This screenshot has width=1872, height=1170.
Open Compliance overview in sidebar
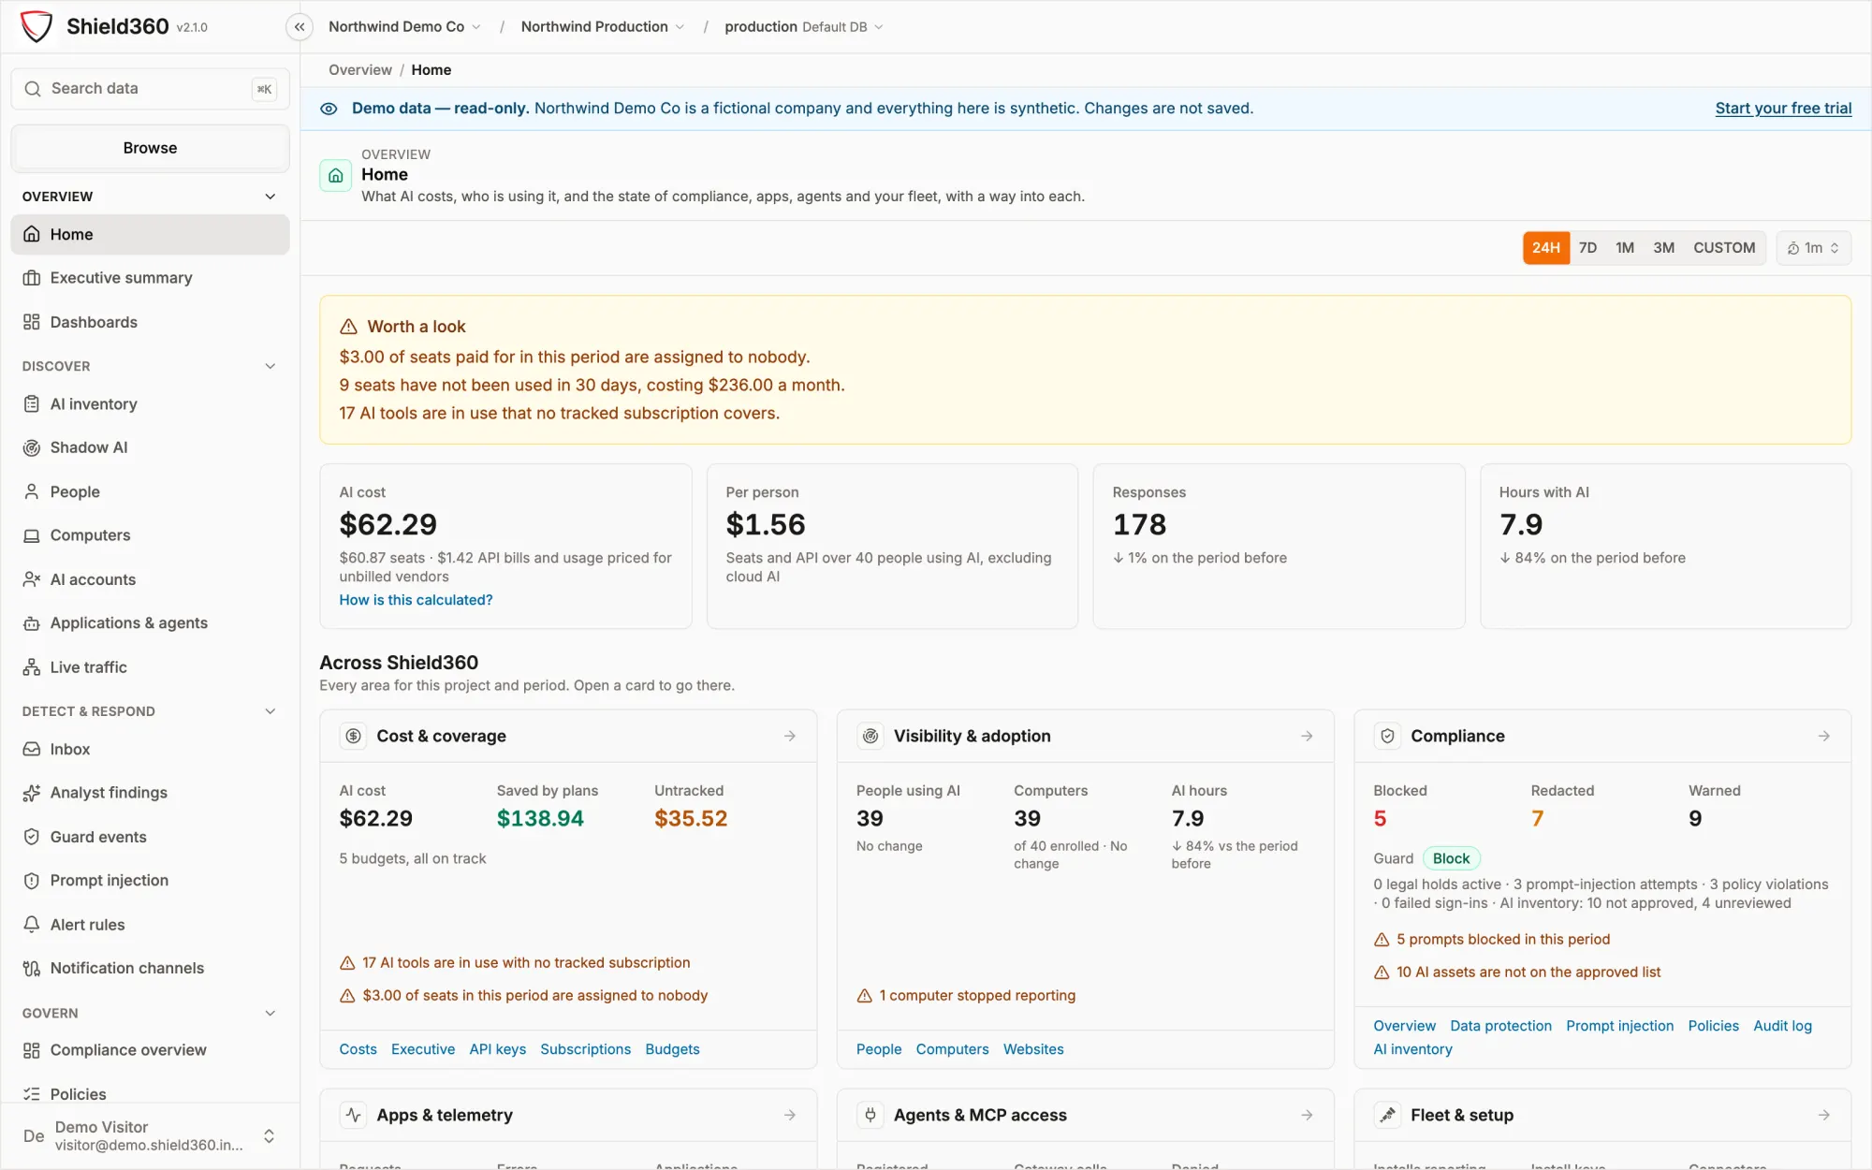150,1050
